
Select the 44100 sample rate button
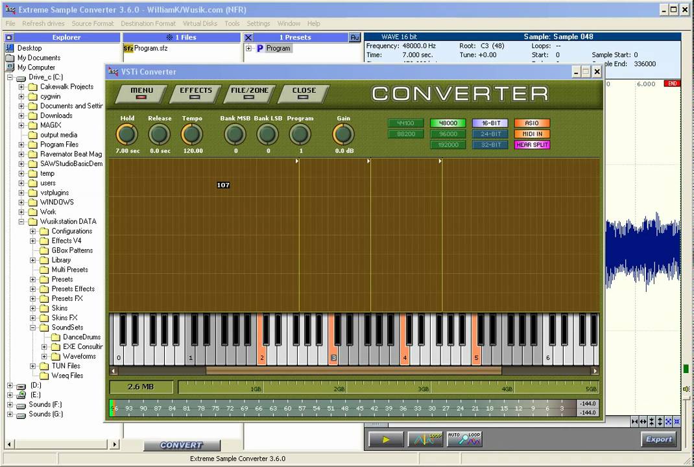[406, 123]
